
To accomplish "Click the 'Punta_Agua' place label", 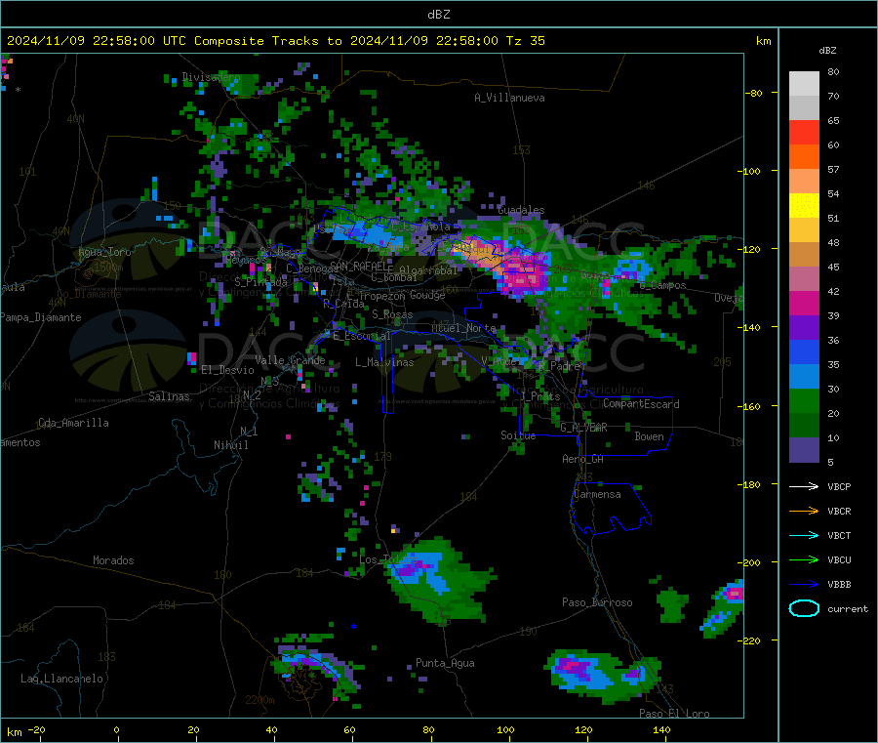I will coord(445,663).
